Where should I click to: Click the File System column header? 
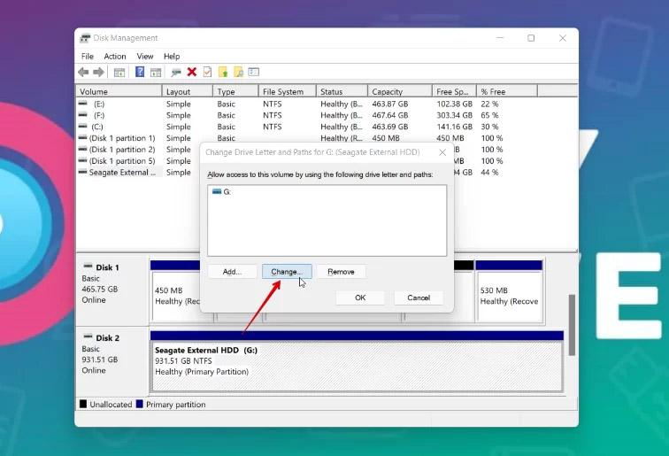point(287,91)
